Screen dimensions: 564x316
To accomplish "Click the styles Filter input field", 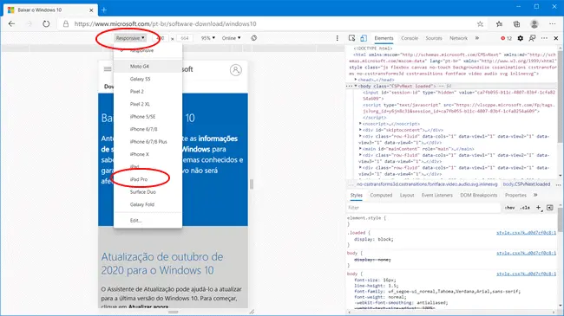I will click(x=423, y=208).
